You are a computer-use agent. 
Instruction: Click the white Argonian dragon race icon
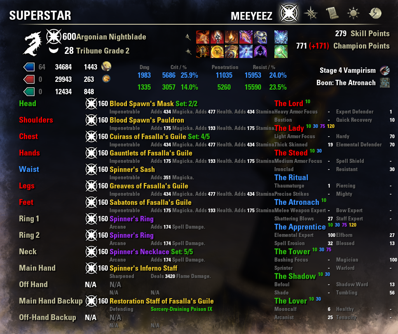tap(33, 44)
